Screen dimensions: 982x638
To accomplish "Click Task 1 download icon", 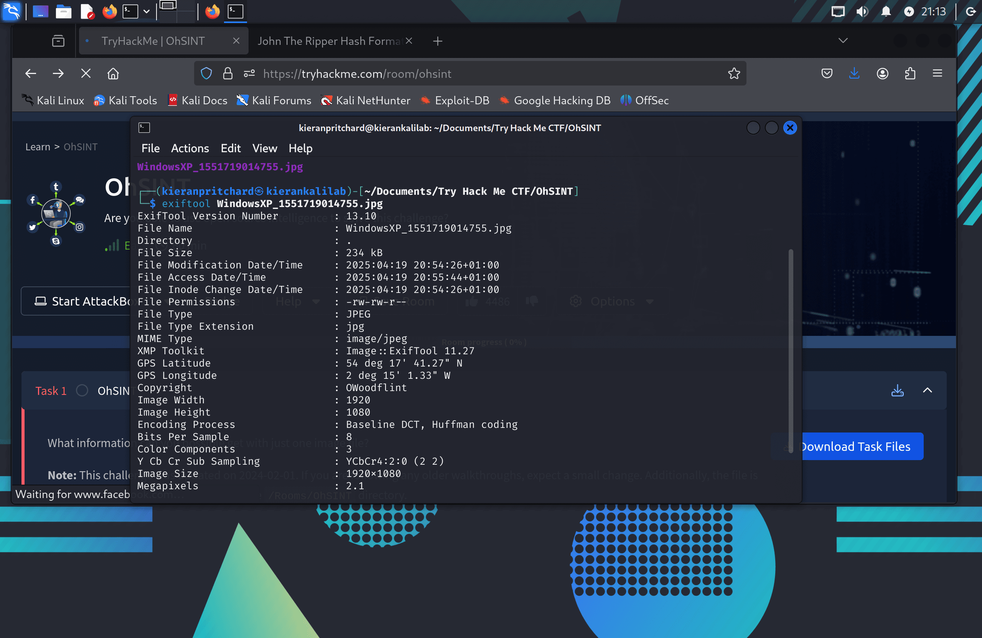I will tap(897, 390).
